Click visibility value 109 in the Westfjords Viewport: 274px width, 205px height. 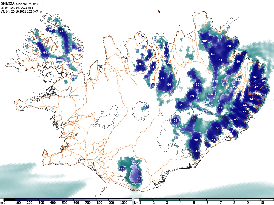click(50, 30)
